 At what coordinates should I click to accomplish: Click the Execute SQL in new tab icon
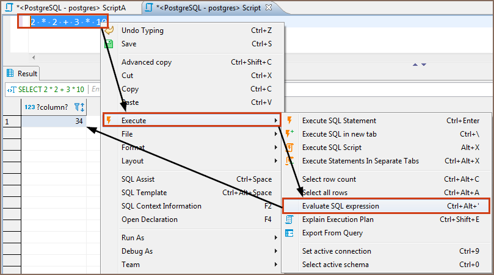click(290, 134)
